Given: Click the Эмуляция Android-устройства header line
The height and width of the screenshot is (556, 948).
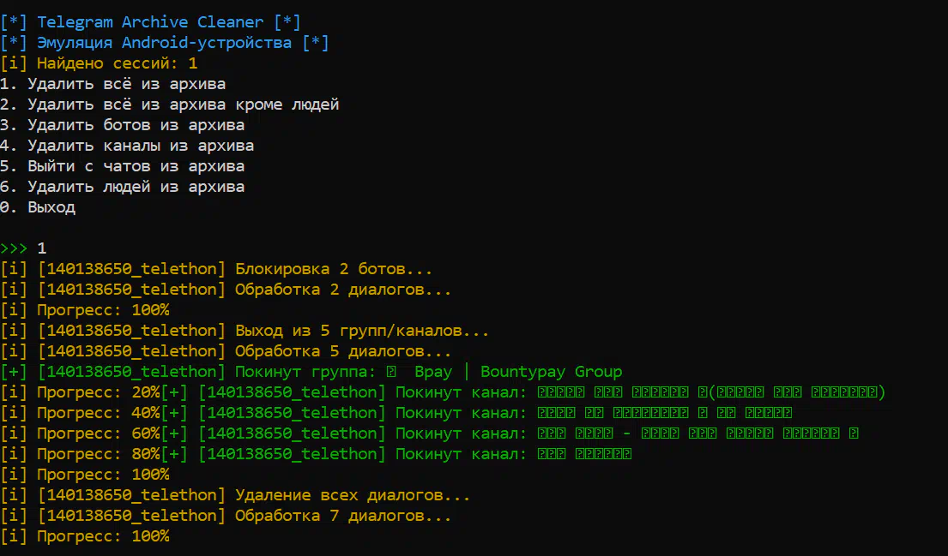Looking at the screenshot, I should 164,43.
